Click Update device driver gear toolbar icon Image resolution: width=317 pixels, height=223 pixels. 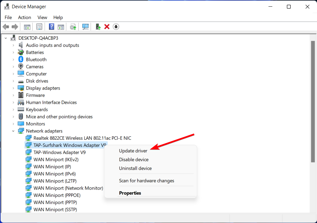click(x=73, y=27)
